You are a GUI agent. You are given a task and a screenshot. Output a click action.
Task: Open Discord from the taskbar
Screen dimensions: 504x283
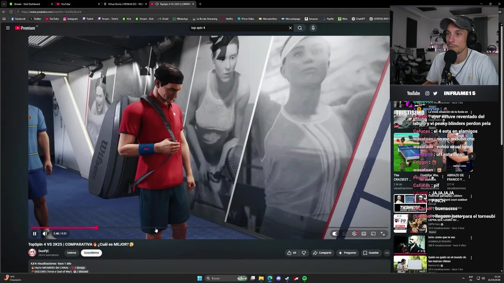pos(278,278)
